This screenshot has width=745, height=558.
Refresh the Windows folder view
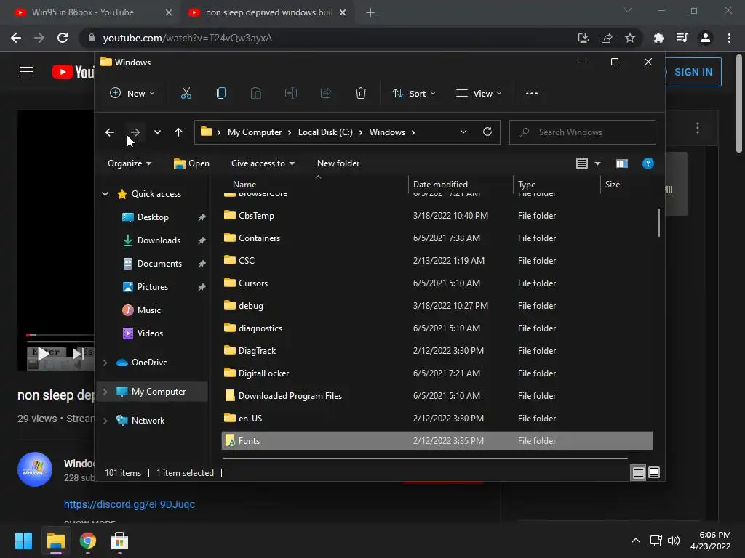[x=487, y=132]
